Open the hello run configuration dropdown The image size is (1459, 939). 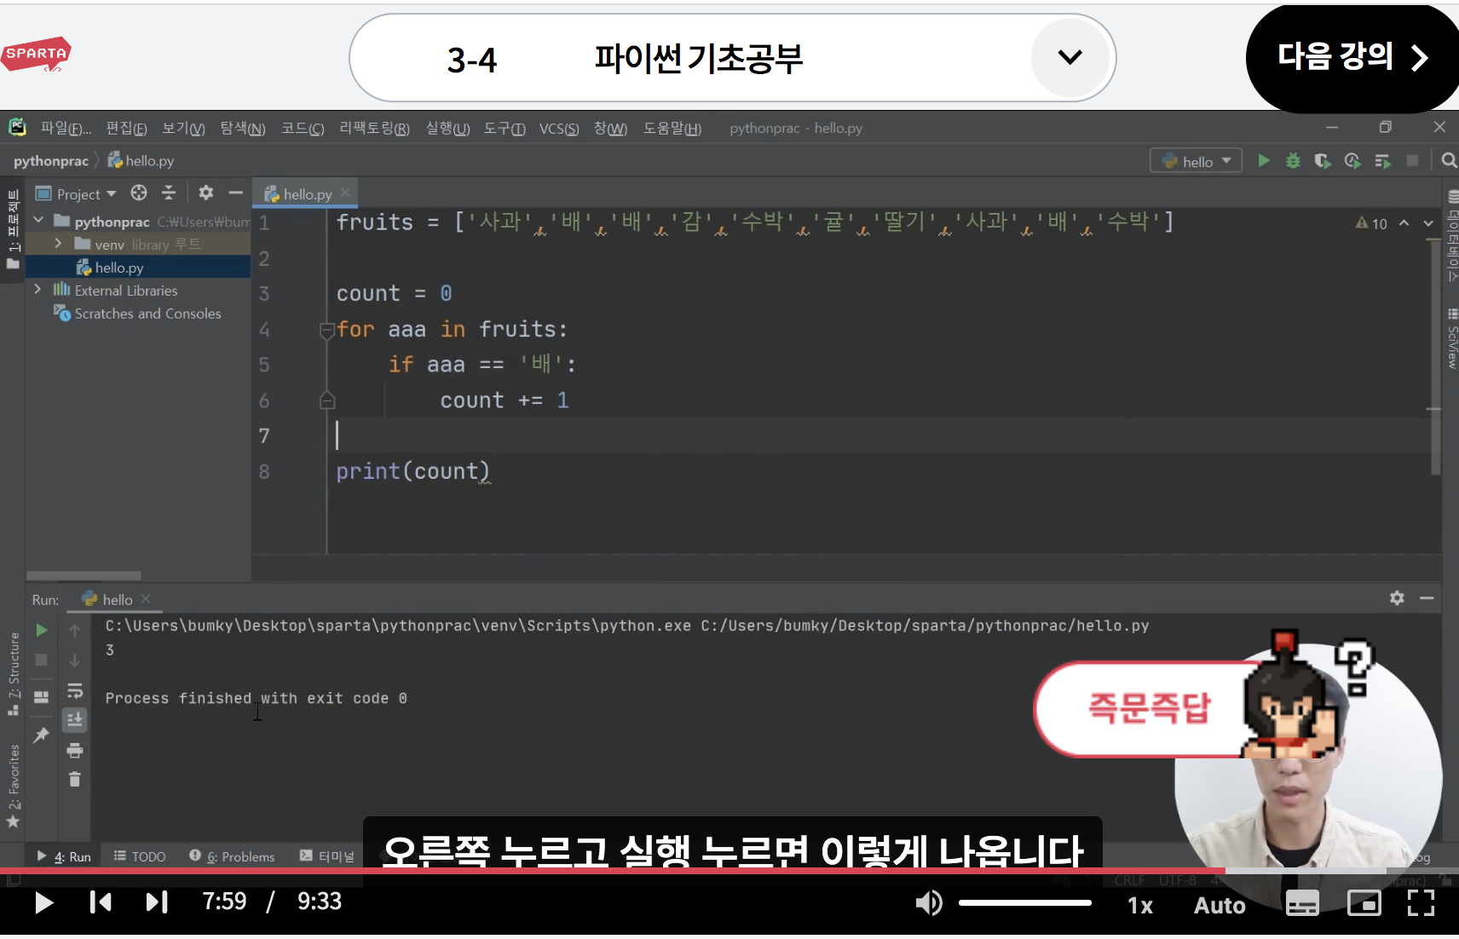[x=1196, y=161]
